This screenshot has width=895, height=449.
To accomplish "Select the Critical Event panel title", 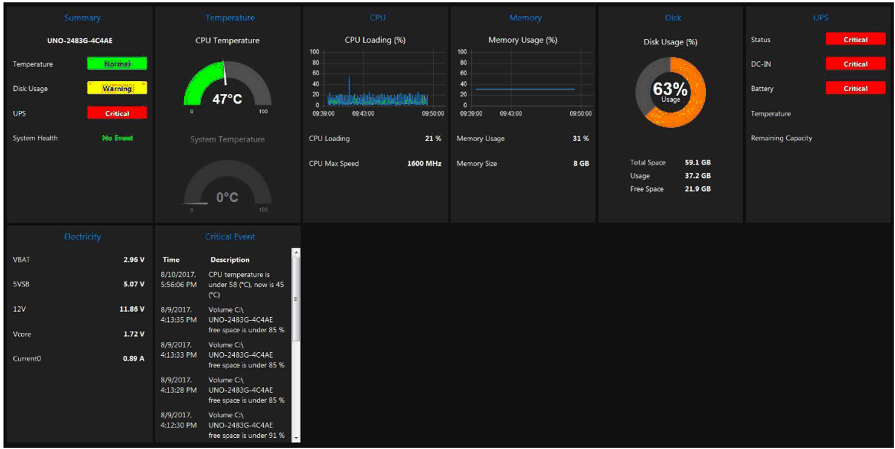I will [x=230, y=237].
